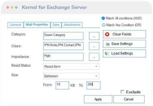Screen dimensions: 153x106
Task: Click the KB unit label
Action: 73,85
